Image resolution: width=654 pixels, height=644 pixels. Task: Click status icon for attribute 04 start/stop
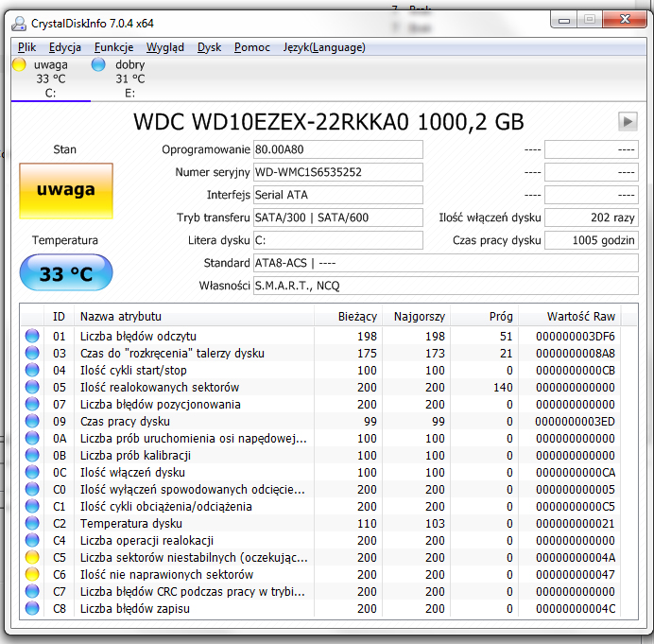pos(32,370)
